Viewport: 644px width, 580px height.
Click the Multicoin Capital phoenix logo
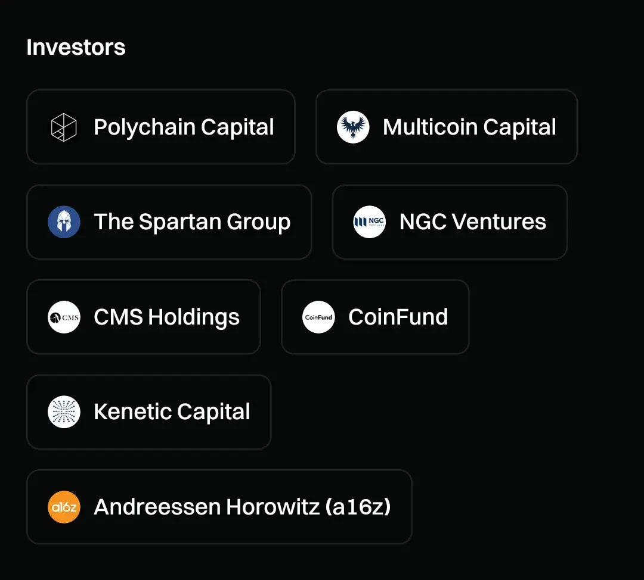click(x=353, y=127)
